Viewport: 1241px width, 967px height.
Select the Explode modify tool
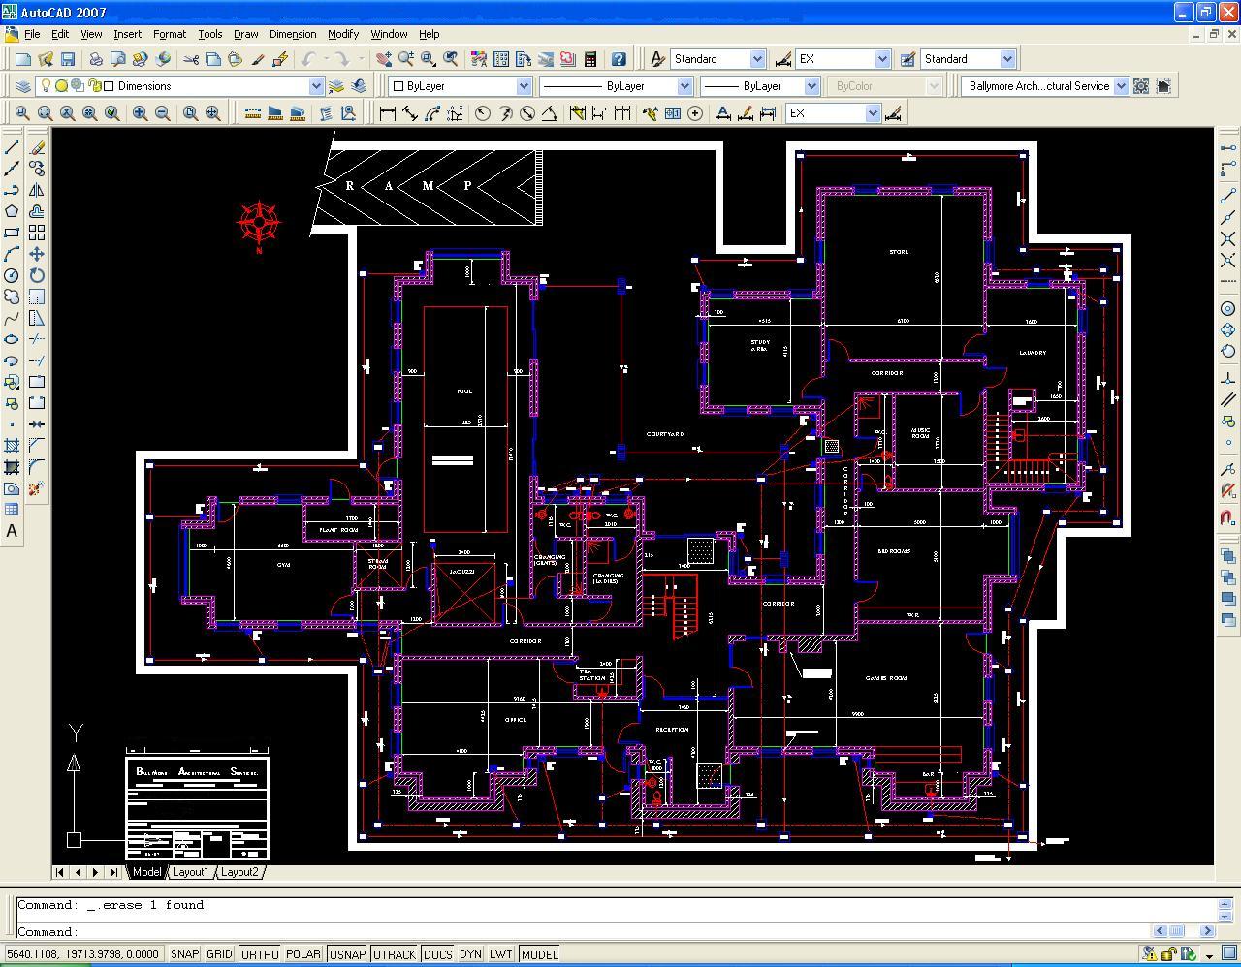[37, 488]
